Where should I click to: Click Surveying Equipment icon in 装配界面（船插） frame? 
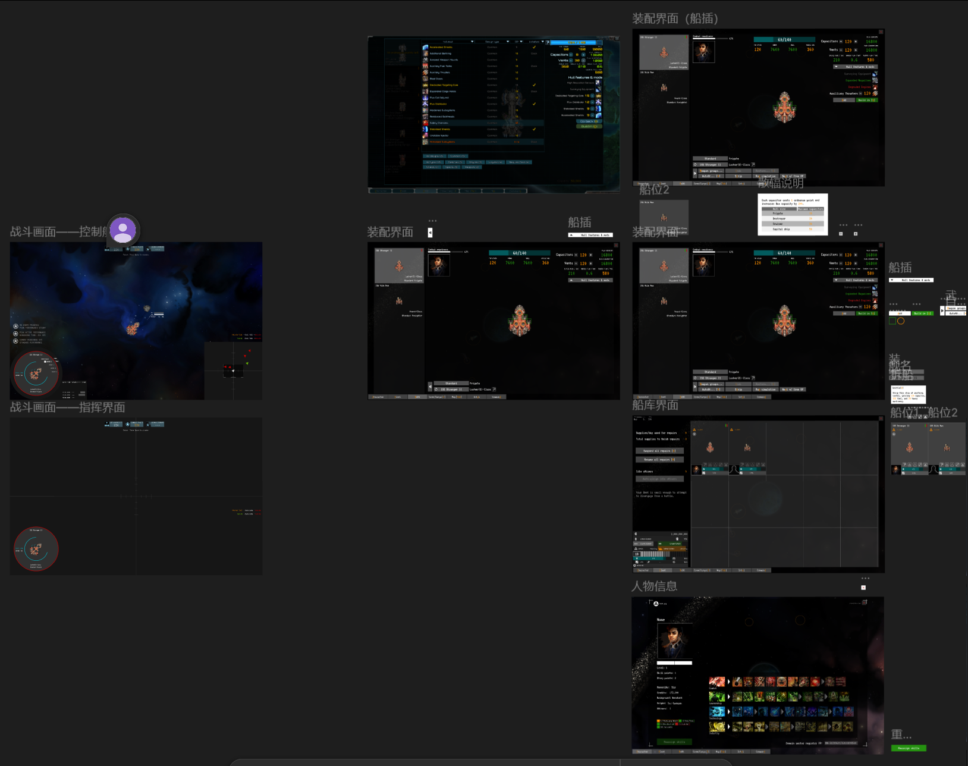(875, 74)
